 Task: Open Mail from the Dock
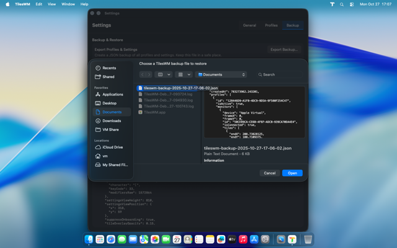click(133, 239)
